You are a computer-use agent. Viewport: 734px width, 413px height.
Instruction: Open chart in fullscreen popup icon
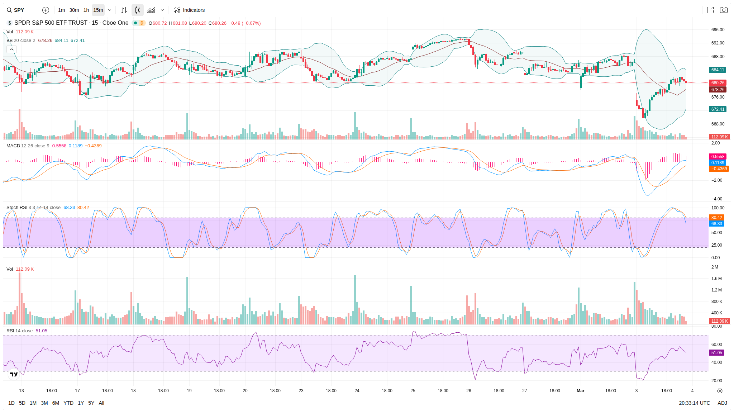pos(710,10)
